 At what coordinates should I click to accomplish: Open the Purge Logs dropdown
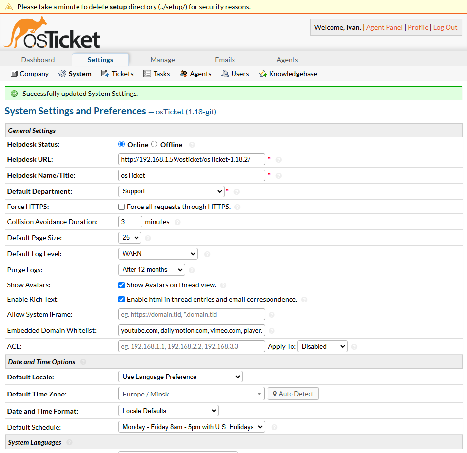tap(152, 270)
